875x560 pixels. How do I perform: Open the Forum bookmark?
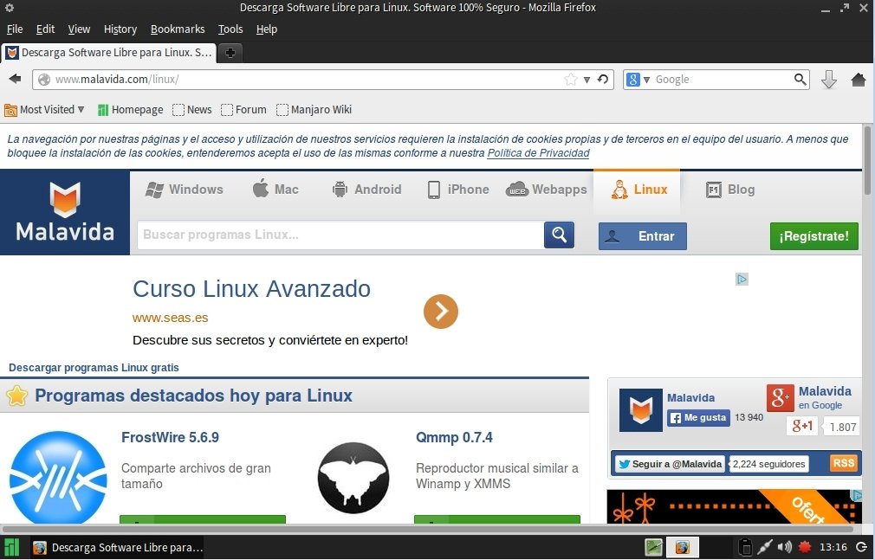pyautogui.click(x=243, y=110)
